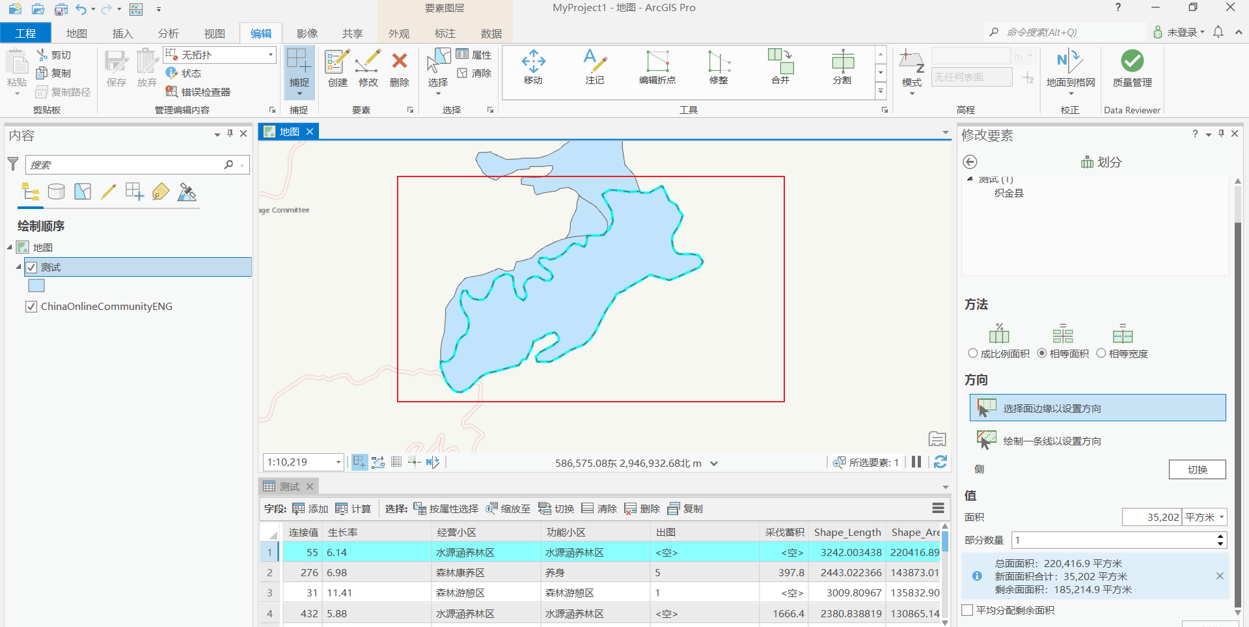Click the refresh icon in attribute table footer
This screenshot has height=627, width=1249.
click(x=940, y=462)
